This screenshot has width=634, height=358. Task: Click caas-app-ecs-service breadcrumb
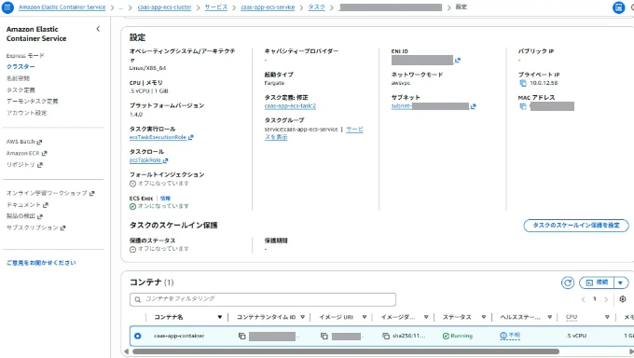point(268,7)
